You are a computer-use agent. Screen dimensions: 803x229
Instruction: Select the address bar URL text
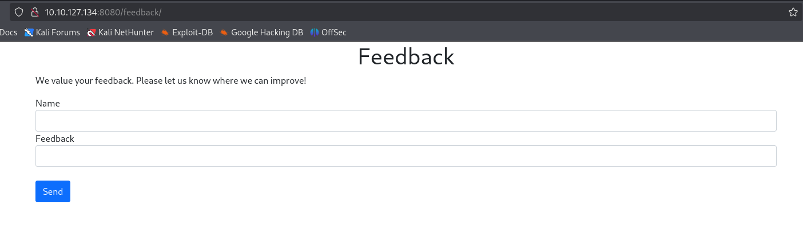(104, 12)
